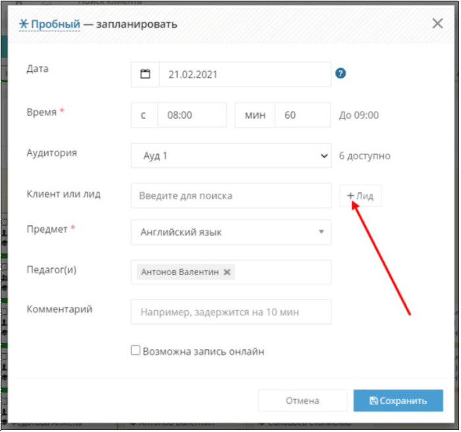The width and height of the screenshot is (461, 432).
Task: Open the calendar icon beside date
Action: pyautogui.click(x=146, y=74)
